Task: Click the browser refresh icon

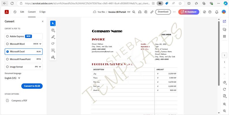Action: tap(12, 3)
